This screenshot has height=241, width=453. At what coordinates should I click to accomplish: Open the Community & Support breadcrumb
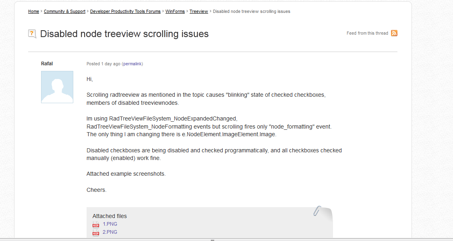pyautogui.click(x=64, y=11)
